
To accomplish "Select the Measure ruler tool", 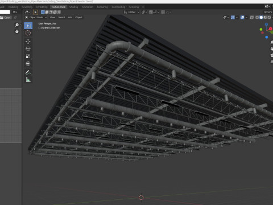I will coord(28,80).
